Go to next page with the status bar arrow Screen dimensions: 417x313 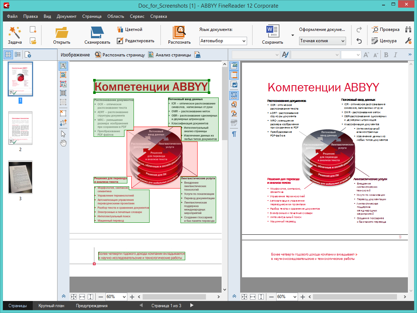click(x=192, y=305)
